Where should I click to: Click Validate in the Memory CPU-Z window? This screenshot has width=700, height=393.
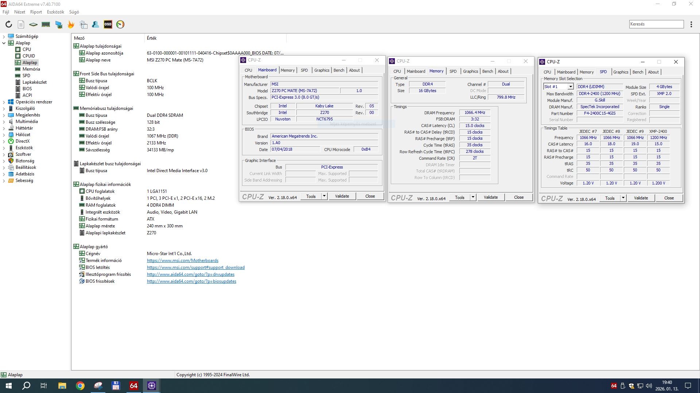click(490, 197)
